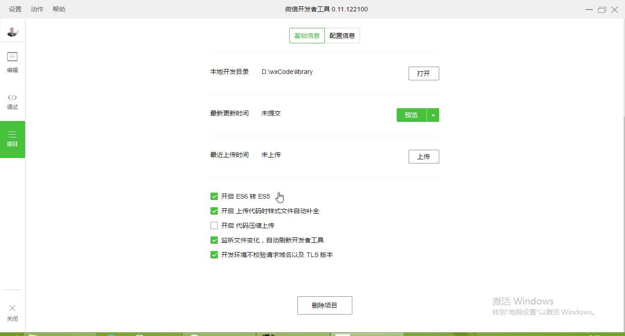
Task: Switch to the 配置信息 tab
Action: click(342, 36)
